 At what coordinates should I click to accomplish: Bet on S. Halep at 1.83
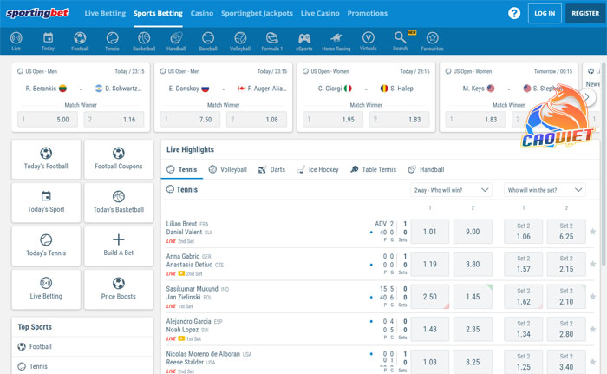tap(400, 120)
